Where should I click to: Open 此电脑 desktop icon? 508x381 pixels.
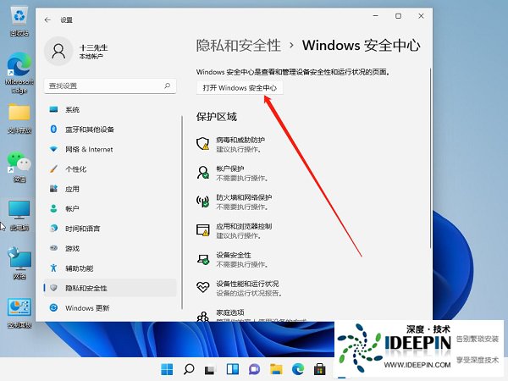click(19, 215)
